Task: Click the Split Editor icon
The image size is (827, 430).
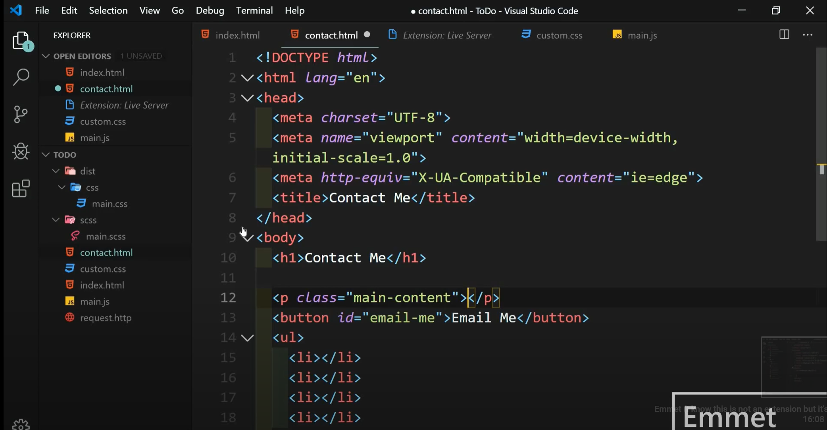Action: (784, 35)
